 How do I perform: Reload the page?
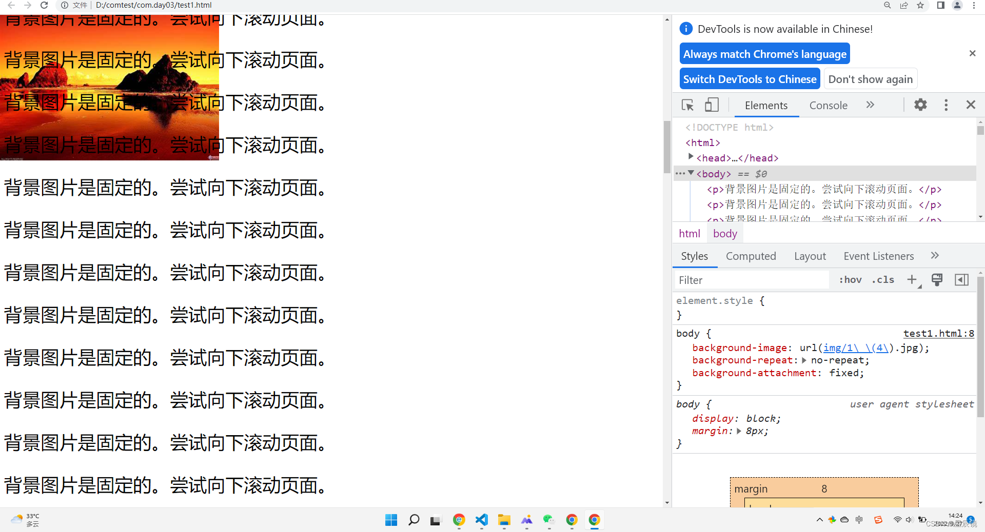(x=44, y=5)
